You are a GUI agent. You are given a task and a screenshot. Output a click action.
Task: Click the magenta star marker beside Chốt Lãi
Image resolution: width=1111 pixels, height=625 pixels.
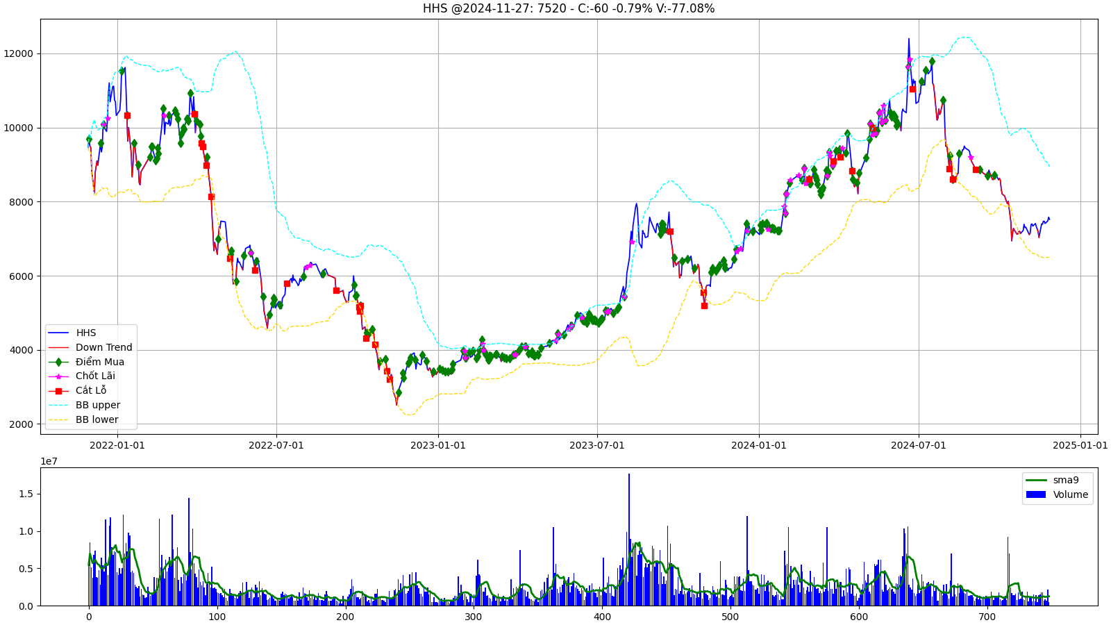pos(59,376)
